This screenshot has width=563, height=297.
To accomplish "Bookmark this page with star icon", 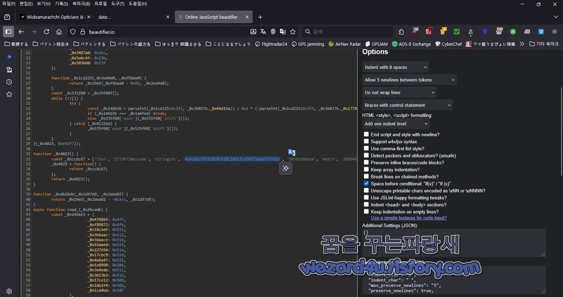I will pyautogui.click(x=293, y=32).
